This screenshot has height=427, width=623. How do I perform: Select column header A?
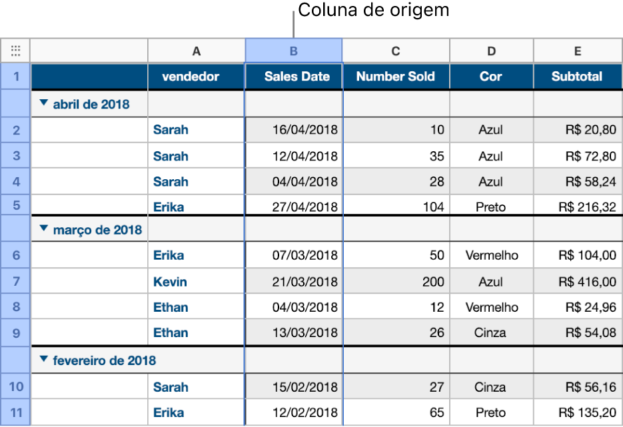[x=196, y=50]
